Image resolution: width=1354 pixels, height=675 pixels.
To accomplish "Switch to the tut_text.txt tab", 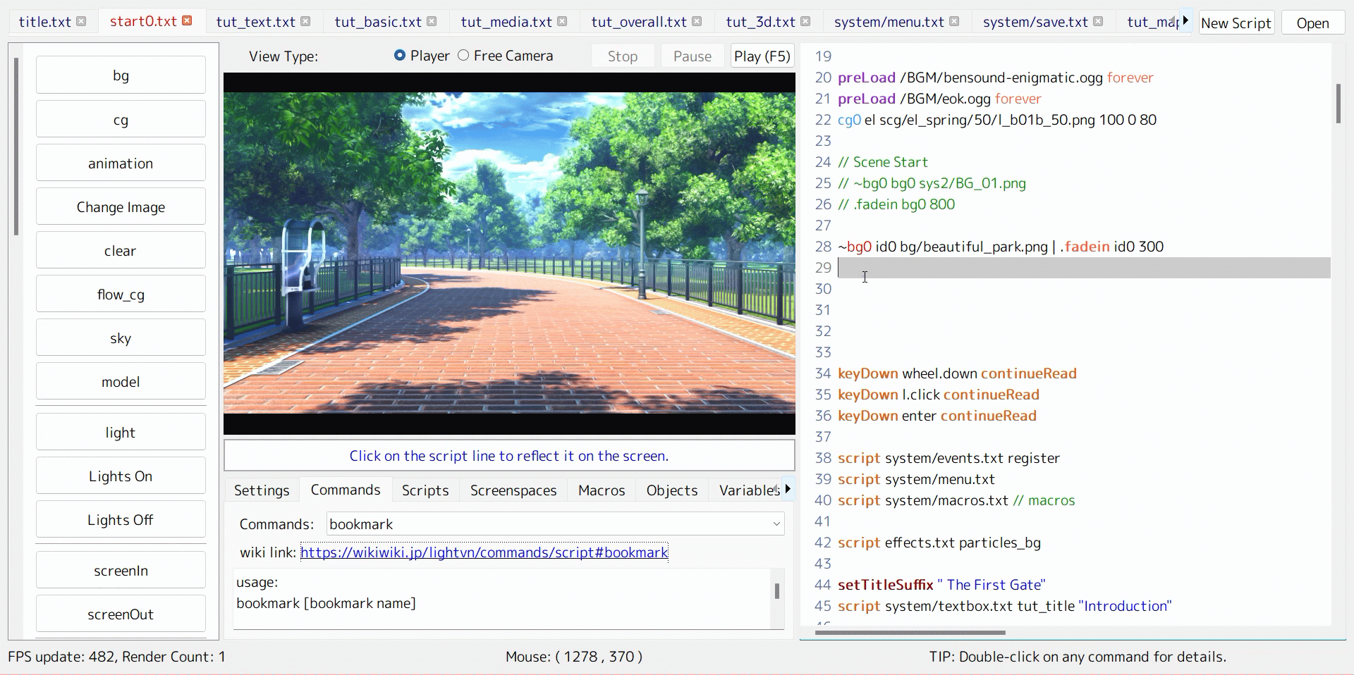I will 255,22.
